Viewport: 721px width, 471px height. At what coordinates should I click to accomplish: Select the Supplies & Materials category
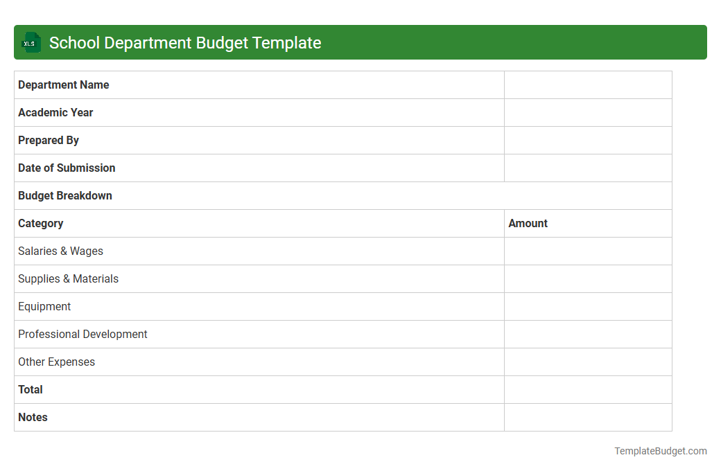(x=68, y=278)
